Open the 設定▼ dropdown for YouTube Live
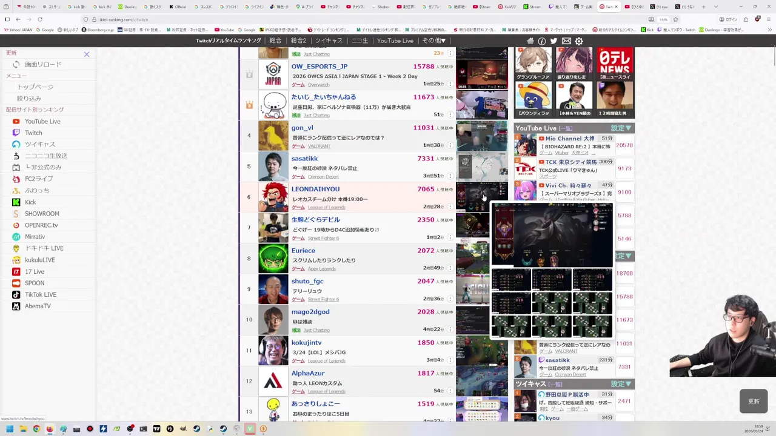Image resolution: width=776 pixels, height=436 pixels. coord(621,128)
